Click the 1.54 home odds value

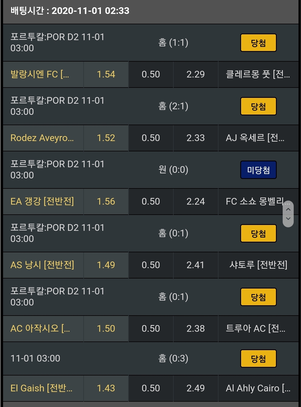[x=106, y=74]
